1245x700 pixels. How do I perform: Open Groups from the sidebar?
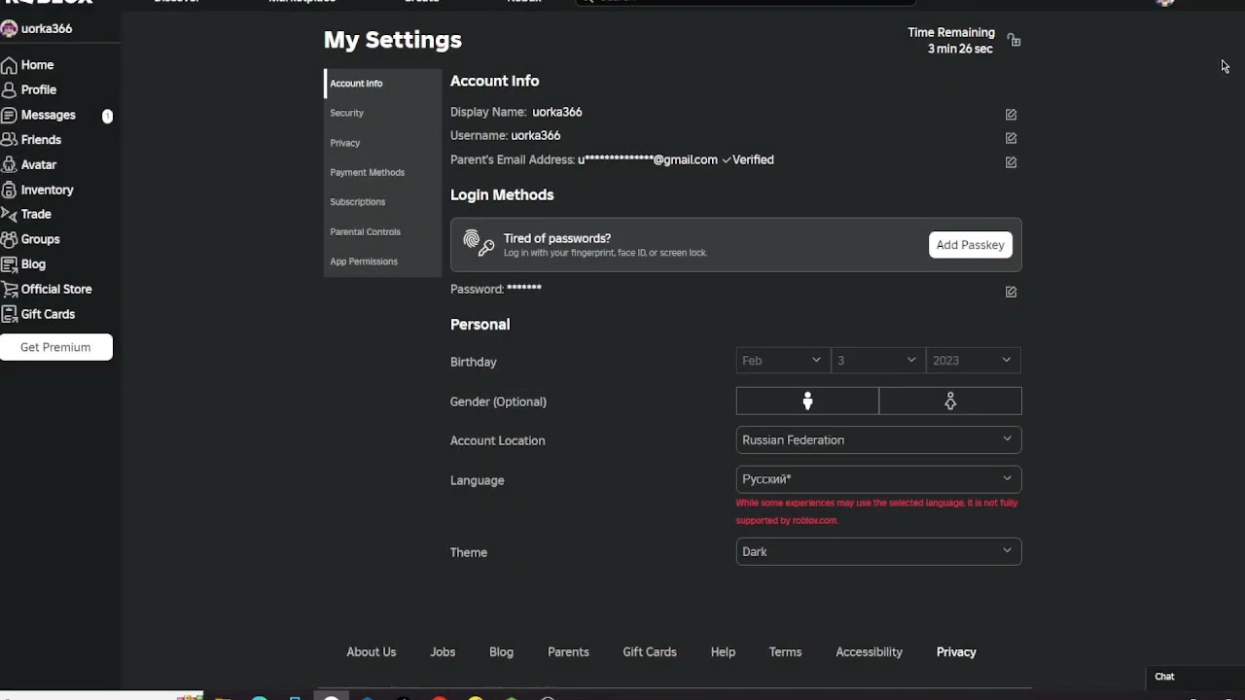(30, 239)
